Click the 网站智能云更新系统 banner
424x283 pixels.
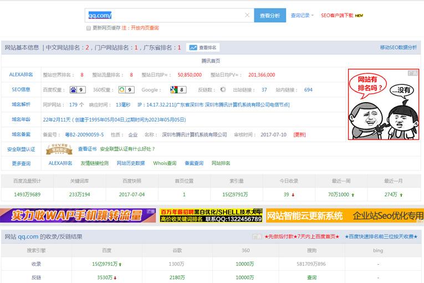pos(345,215)
